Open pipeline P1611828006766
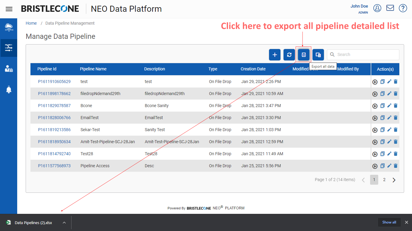This screenshot has width=412, height=231. [54, 118]
